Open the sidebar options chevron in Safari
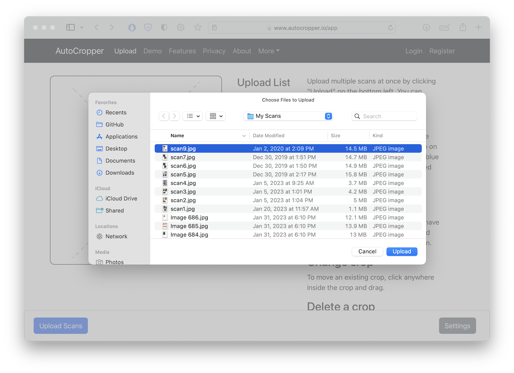514x373 pixels. [81, 28]
